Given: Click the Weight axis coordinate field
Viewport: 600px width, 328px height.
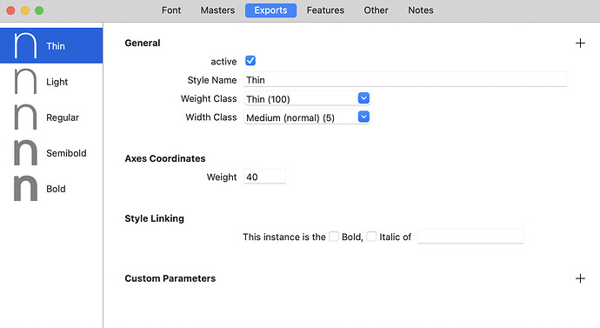Looking at the screenshot, I should click(x=264, y=177).
